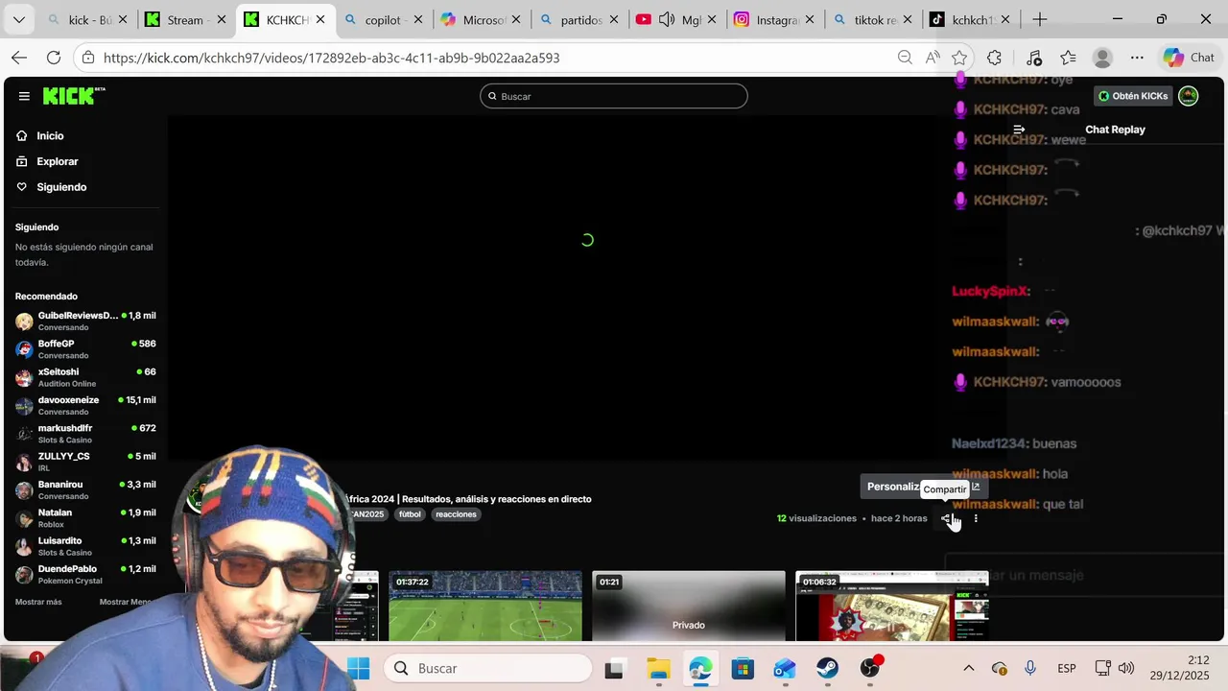This screenshot has width=1228, height=691.
Task: Click the zoom magnifier icon in address bar
Action: click(905, 58)
